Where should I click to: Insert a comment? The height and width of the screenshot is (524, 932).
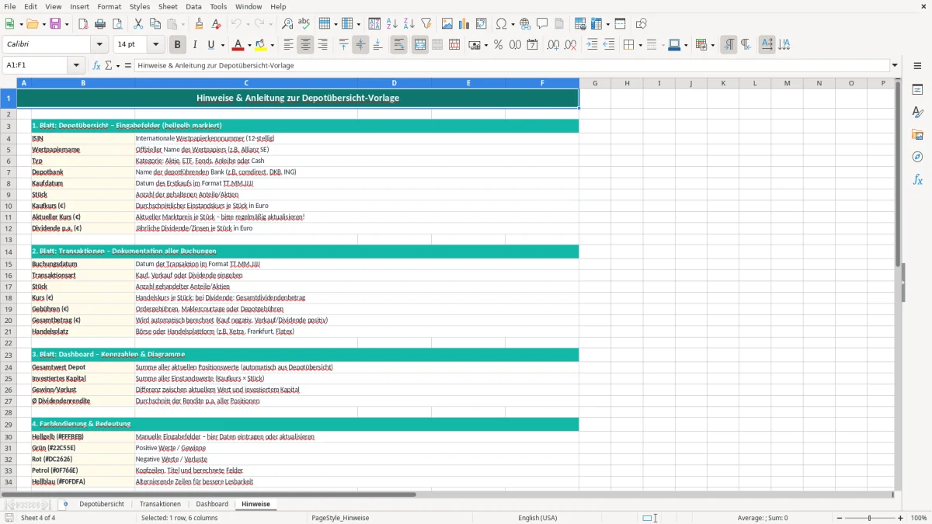click(542, 24)
